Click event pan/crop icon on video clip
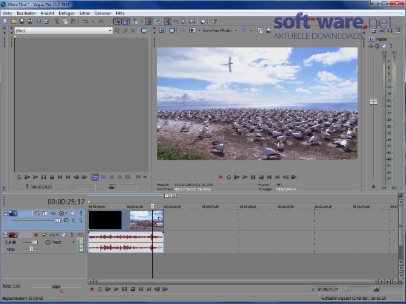406x304 pixels. (x=159, y=219)
